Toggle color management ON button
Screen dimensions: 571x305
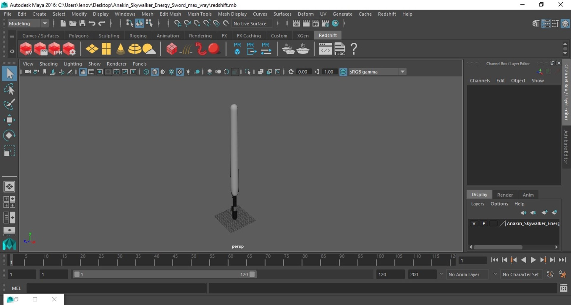343,72
